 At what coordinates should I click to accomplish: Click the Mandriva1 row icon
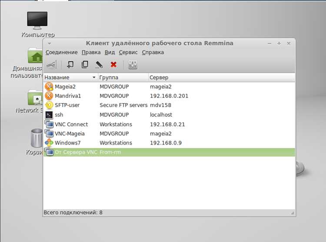pyautogui.click(x=49, y=96)
